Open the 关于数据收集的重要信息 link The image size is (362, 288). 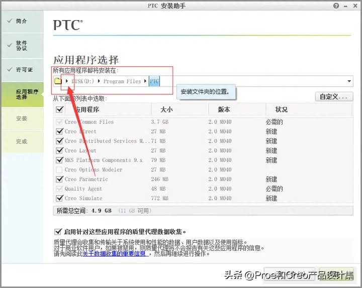114,254
